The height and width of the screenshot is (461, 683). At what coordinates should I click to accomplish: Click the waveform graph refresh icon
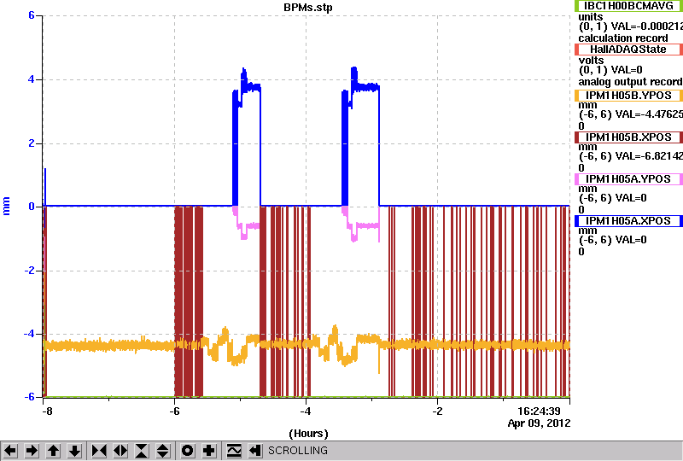click(x=234, y=450)
